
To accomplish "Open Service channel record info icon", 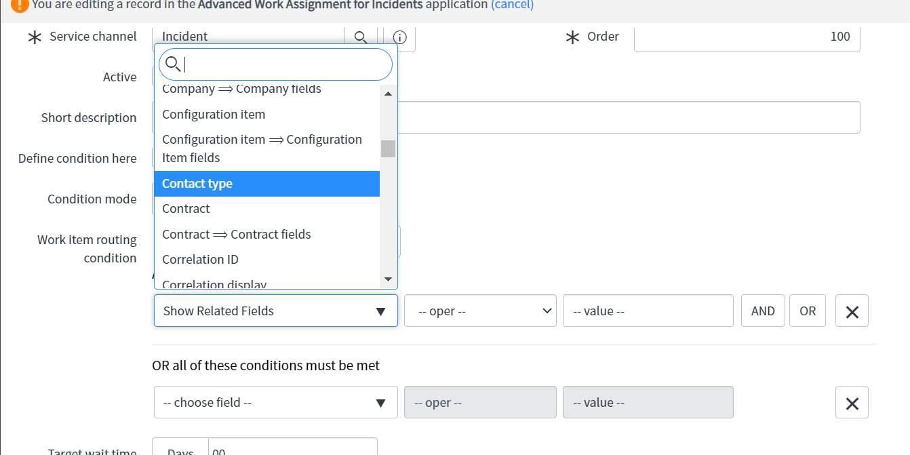I will 399,37.
